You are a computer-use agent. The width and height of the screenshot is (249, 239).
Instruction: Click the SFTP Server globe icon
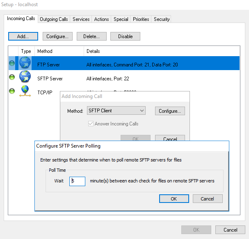coord(25,78)
